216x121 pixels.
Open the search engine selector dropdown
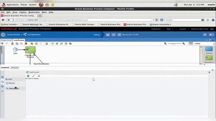tap(163, 20)
